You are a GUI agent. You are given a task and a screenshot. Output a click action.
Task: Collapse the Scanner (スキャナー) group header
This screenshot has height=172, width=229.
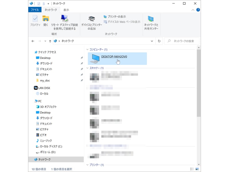(88, 68)
